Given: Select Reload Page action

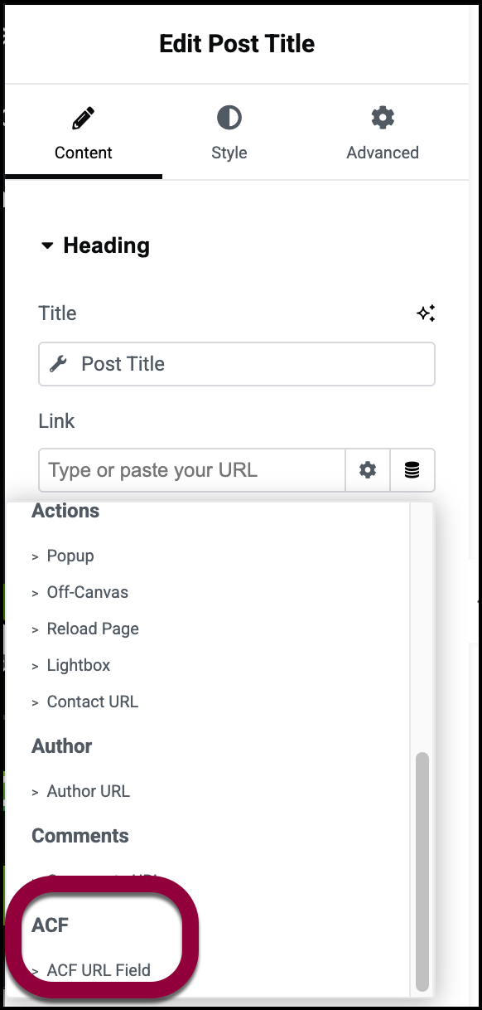Looking at the screenshot, I should click(93, 629).
